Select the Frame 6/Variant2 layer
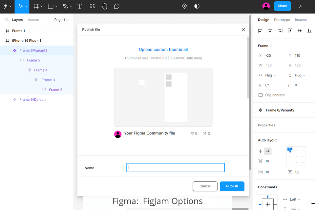 click(x=37, y=51)
